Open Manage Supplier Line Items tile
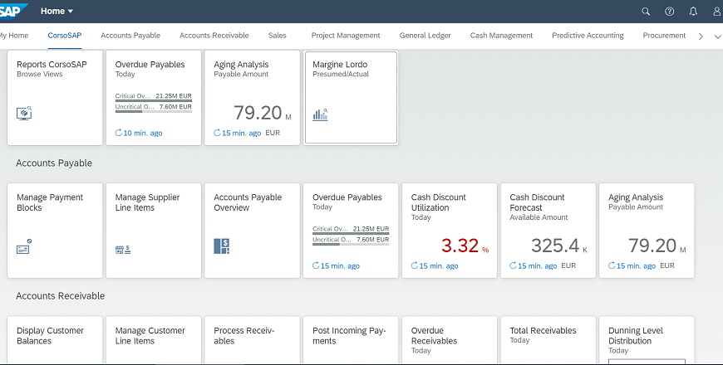The image size is (723, 365). tap(154, 230)
